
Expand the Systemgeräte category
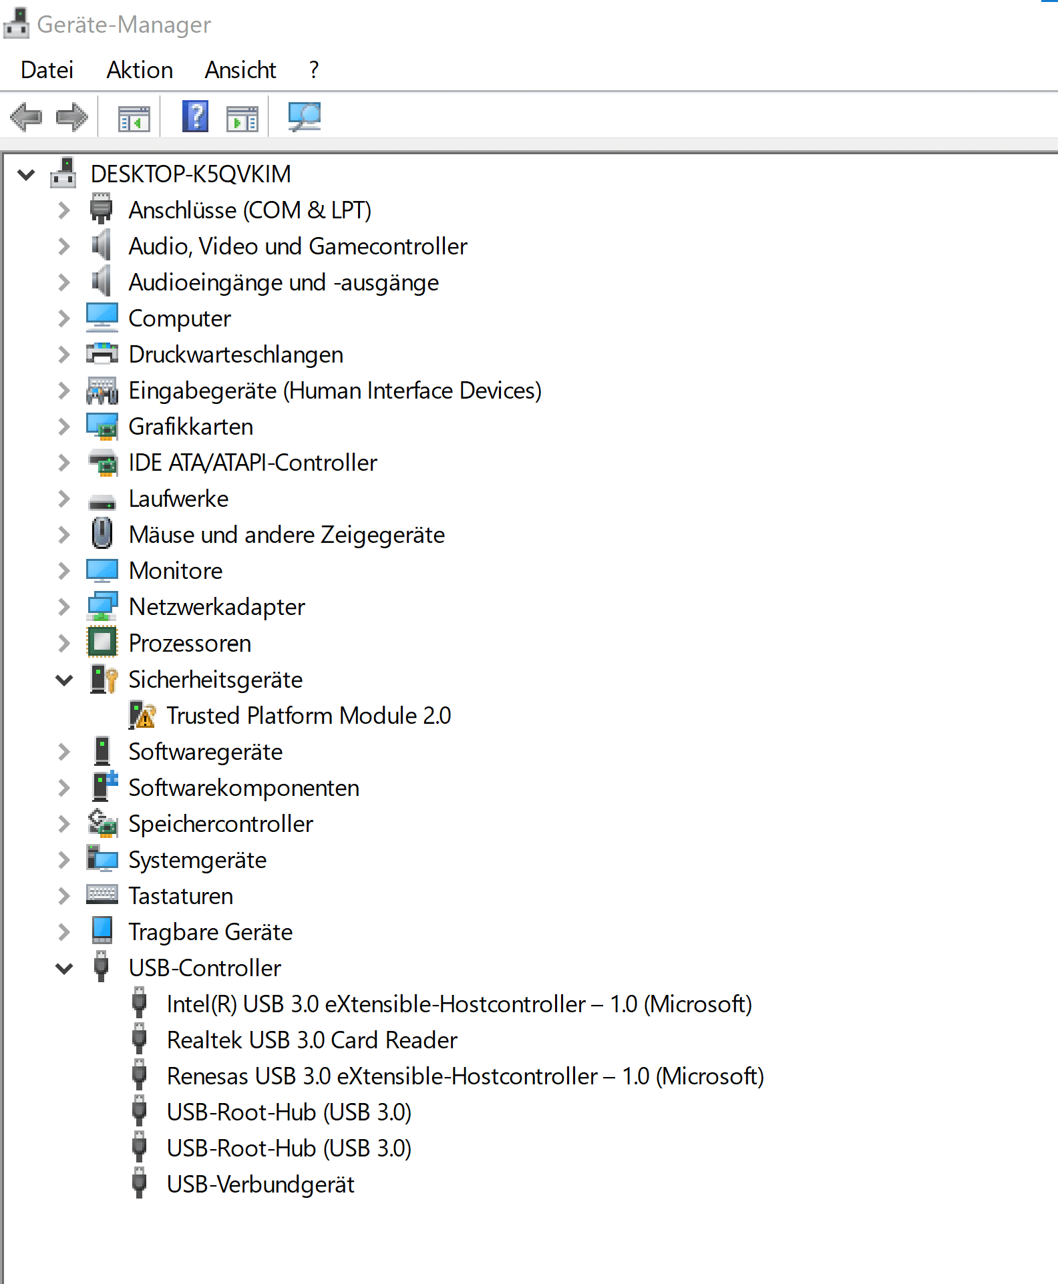(x=64, y=860)
